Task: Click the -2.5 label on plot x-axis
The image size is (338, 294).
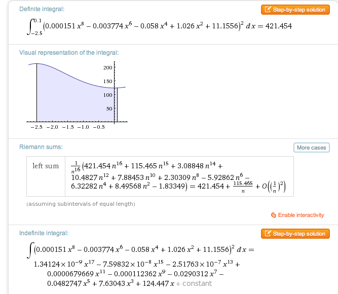Action: (x=36, y=127)
